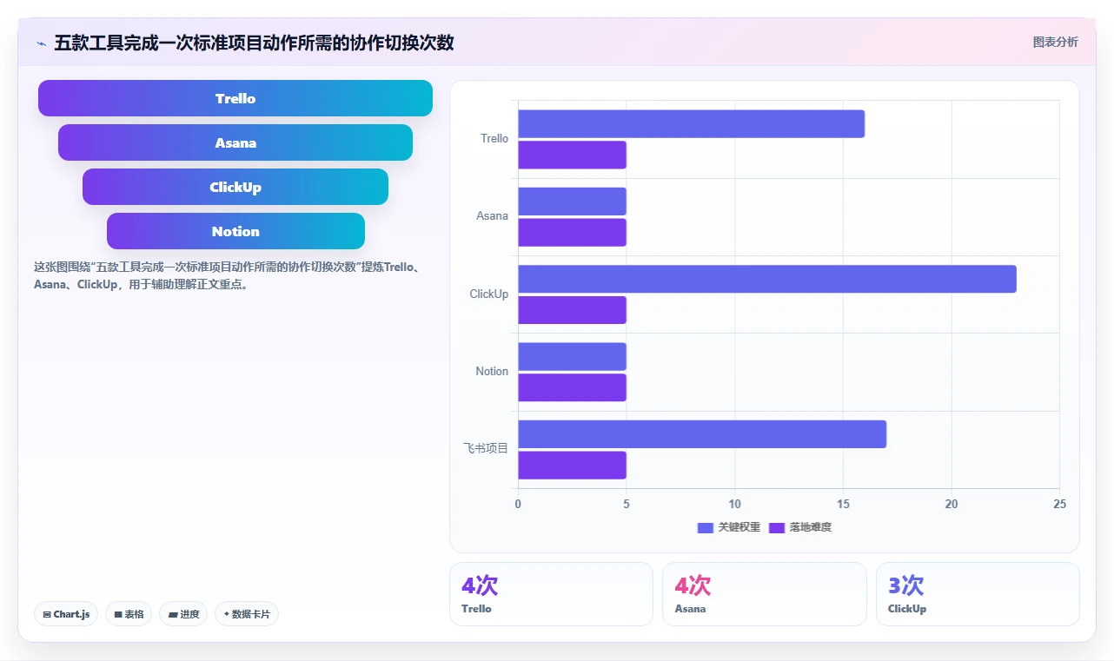Image resolution: width=1114 pixels, height=661 pixels.
Task: Click the Asana 落地难度 bar
Action: point(573,233)
